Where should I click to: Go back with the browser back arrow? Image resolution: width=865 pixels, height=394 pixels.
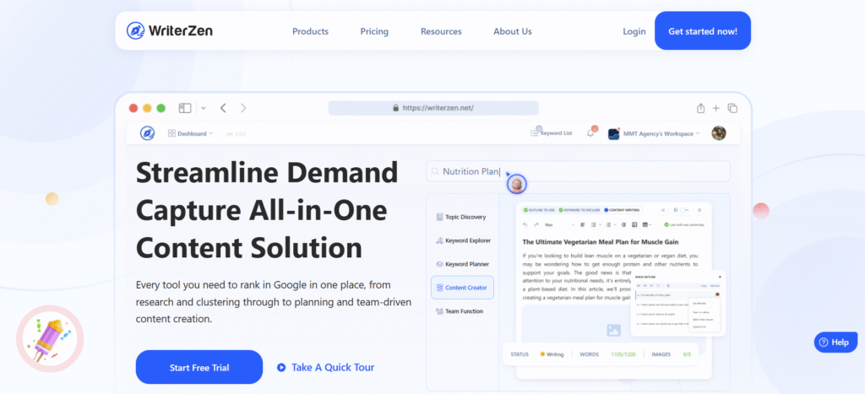pos(223,108)
